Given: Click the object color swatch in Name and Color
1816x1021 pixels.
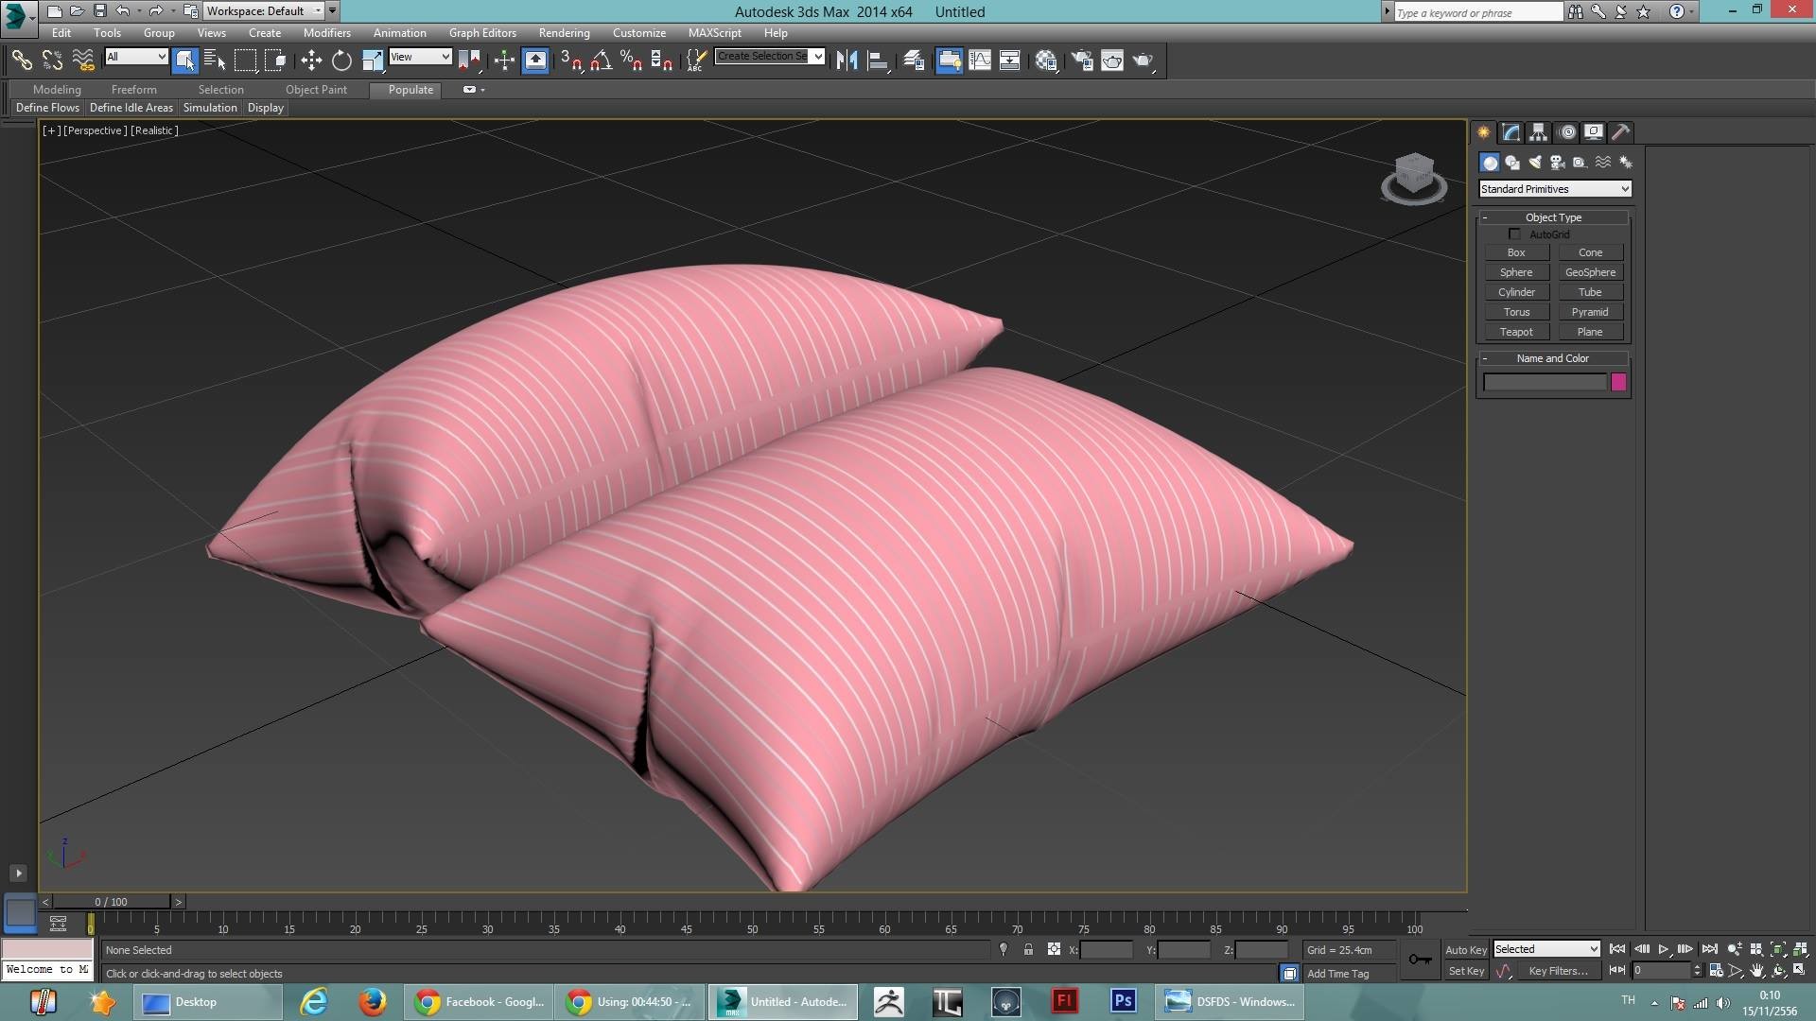Looking at the screenshot, I should 1618,382.
